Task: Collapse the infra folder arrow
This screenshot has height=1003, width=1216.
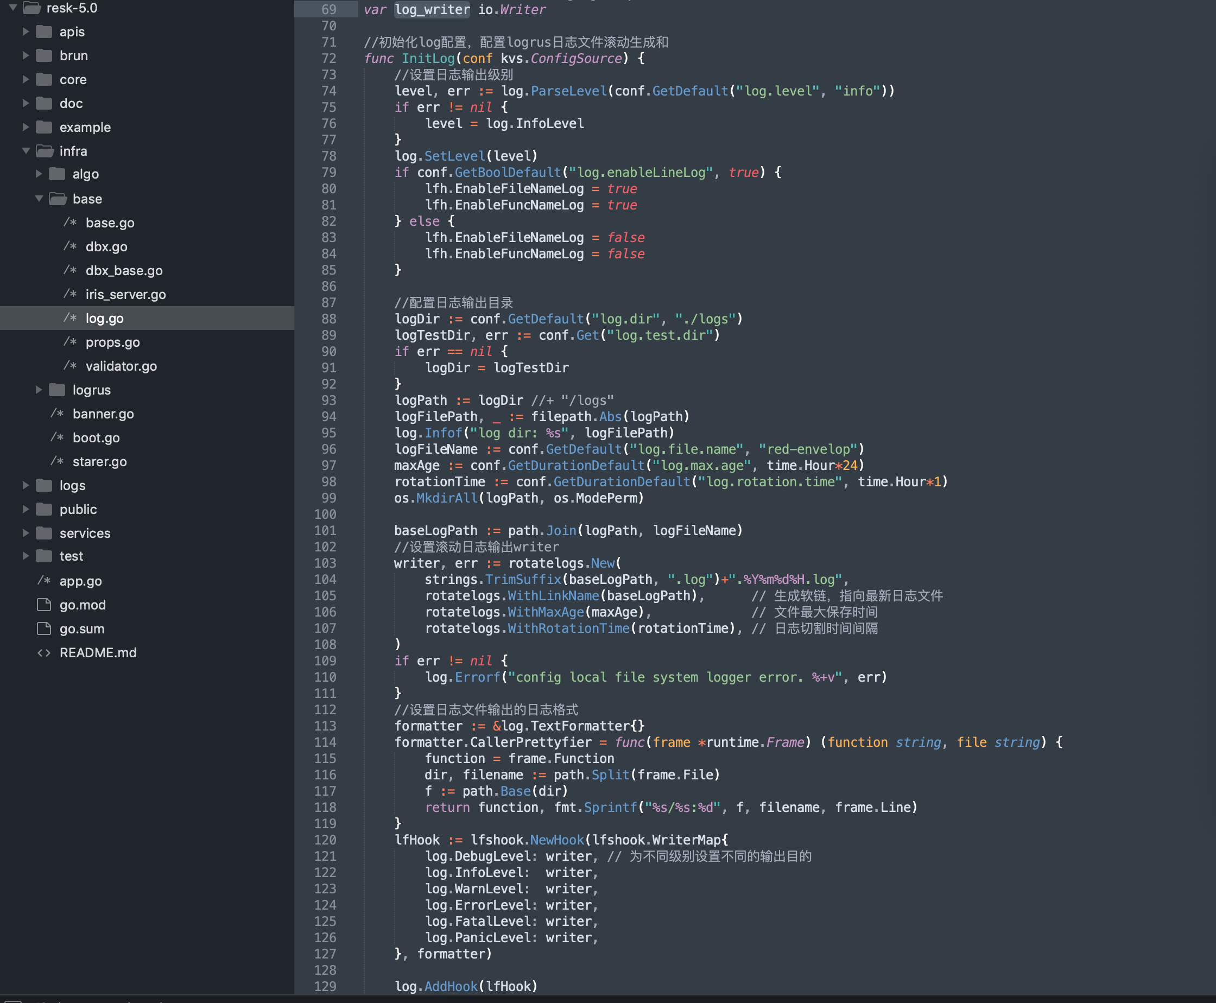Action: point(26,151)
